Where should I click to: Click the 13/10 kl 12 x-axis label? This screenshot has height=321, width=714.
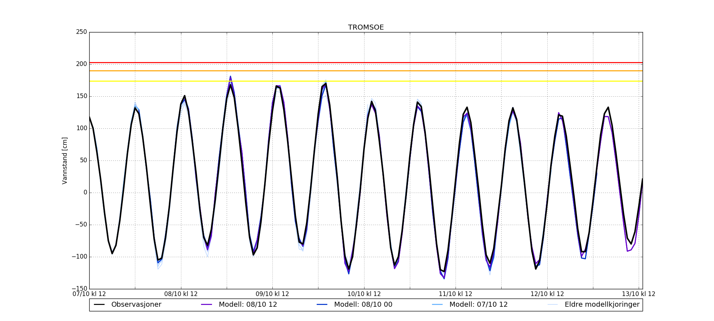[639, 294]
